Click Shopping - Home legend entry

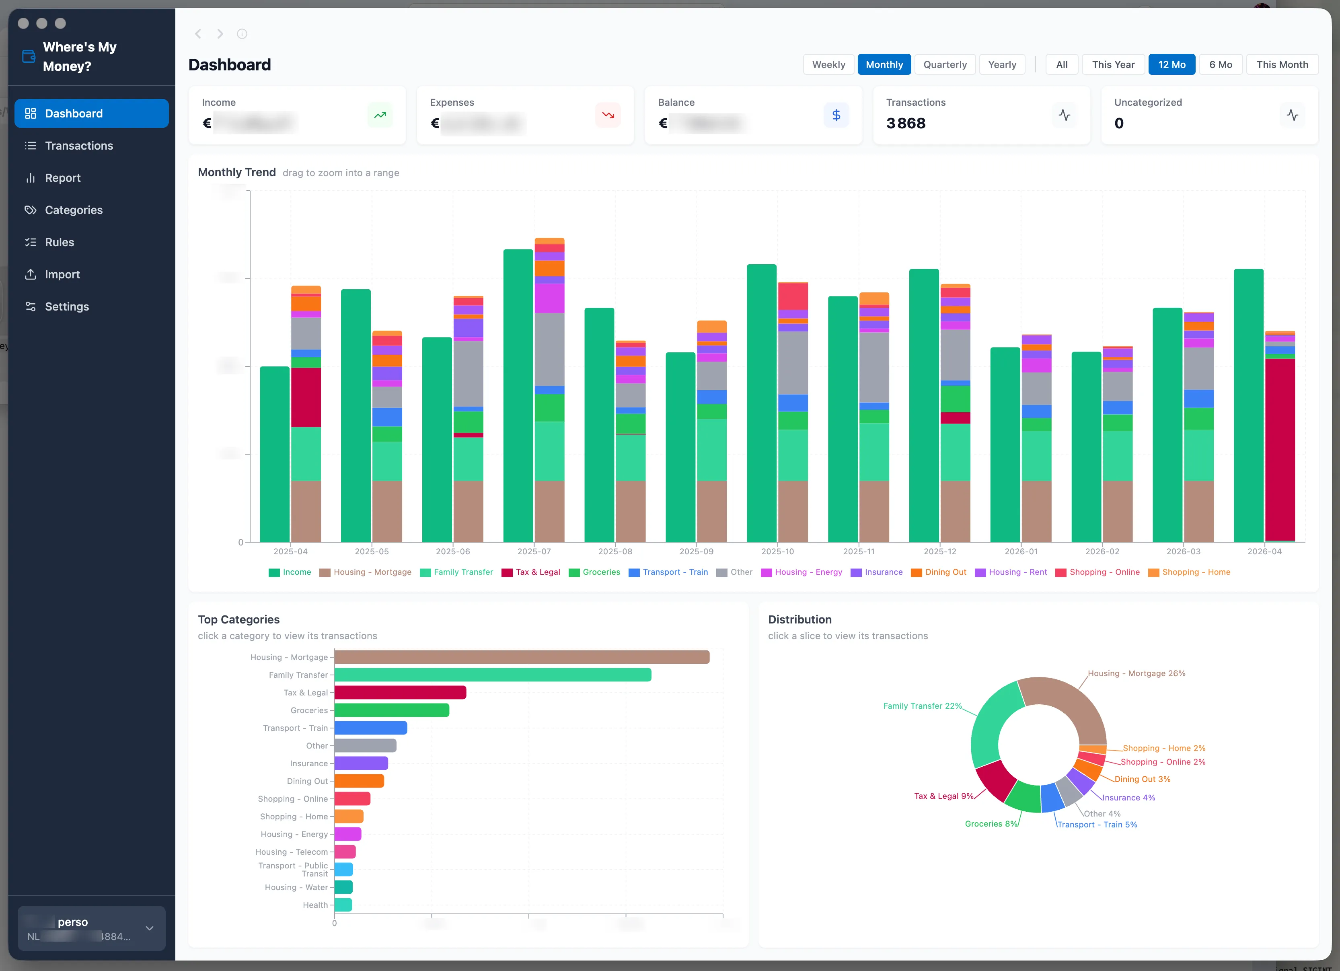pyautogui.click(x=1189, y=572)
